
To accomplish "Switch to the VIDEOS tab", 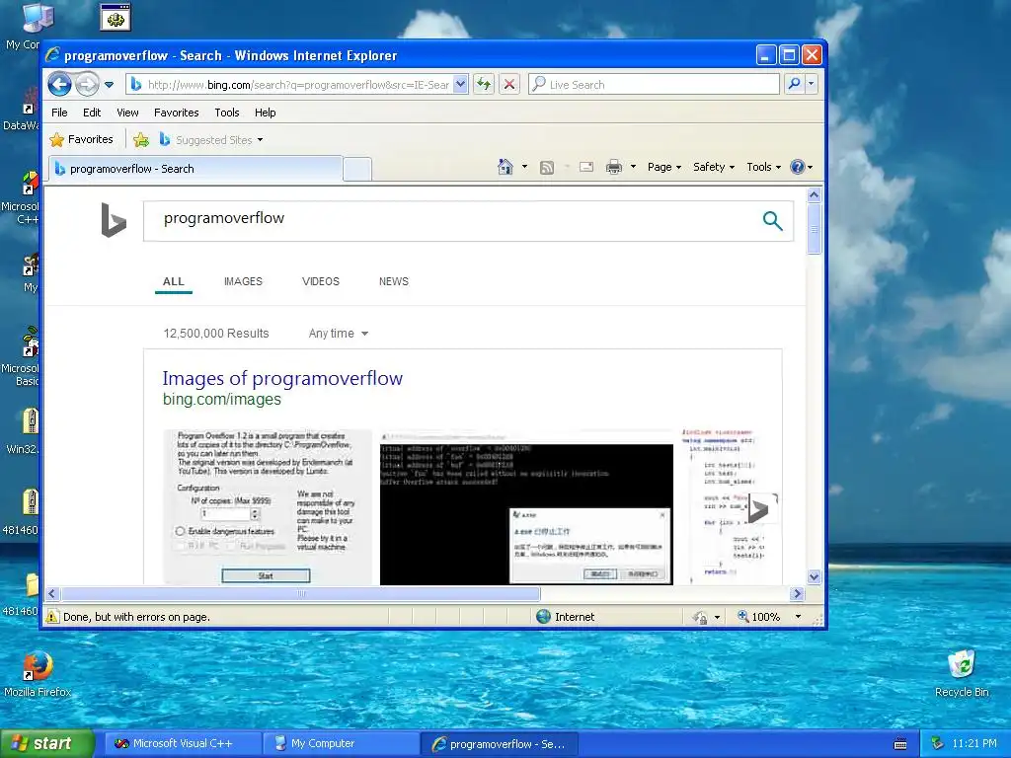I will pos(321,281).
